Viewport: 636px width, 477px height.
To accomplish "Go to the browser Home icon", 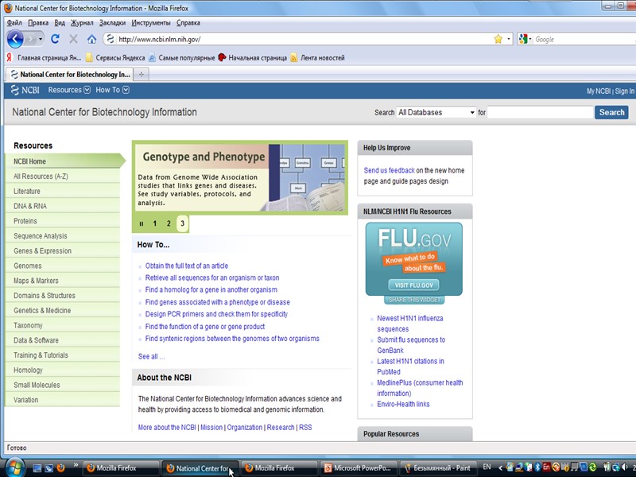I will click(91, 39).
